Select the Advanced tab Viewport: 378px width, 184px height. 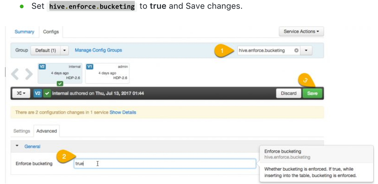(47, 131)
